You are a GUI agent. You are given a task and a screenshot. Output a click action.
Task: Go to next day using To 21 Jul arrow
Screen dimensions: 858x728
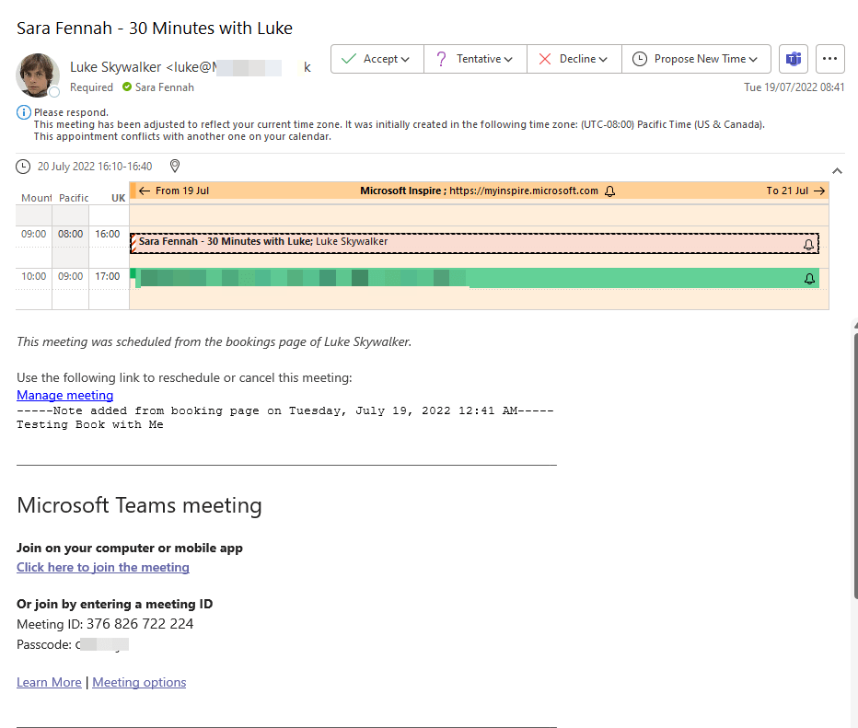click(x=818, y=191)
